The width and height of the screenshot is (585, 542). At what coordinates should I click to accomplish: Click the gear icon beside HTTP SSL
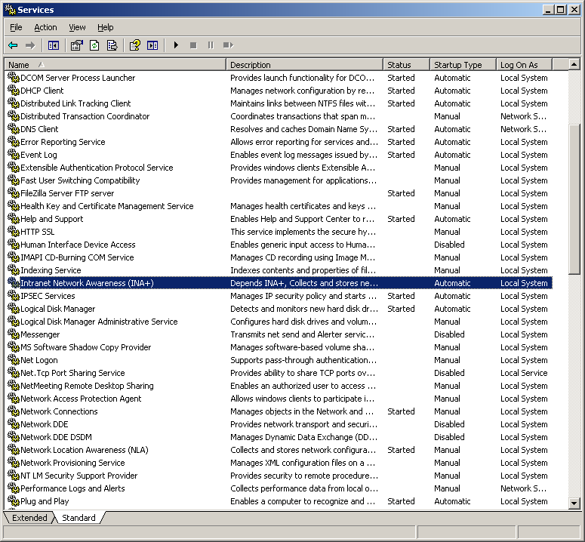(14, 232)
